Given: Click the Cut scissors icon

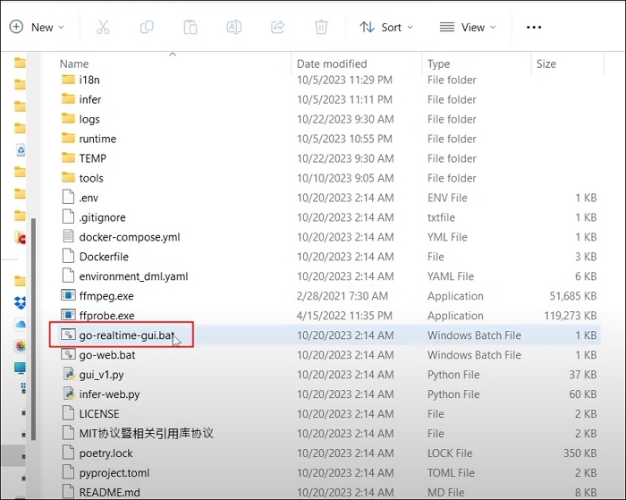Looking at the screenshot, I should [103, 27].
